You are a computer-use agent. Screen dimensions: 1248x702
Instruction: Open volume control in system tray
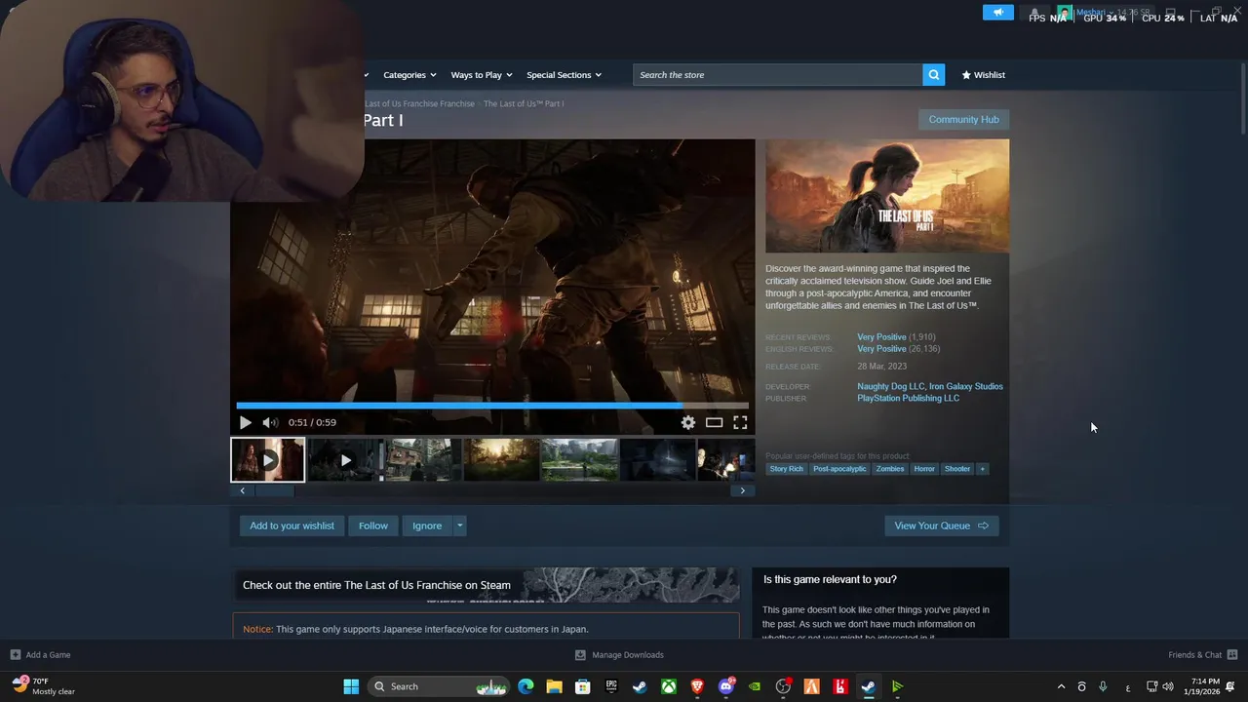click(x=1168, y=686)
